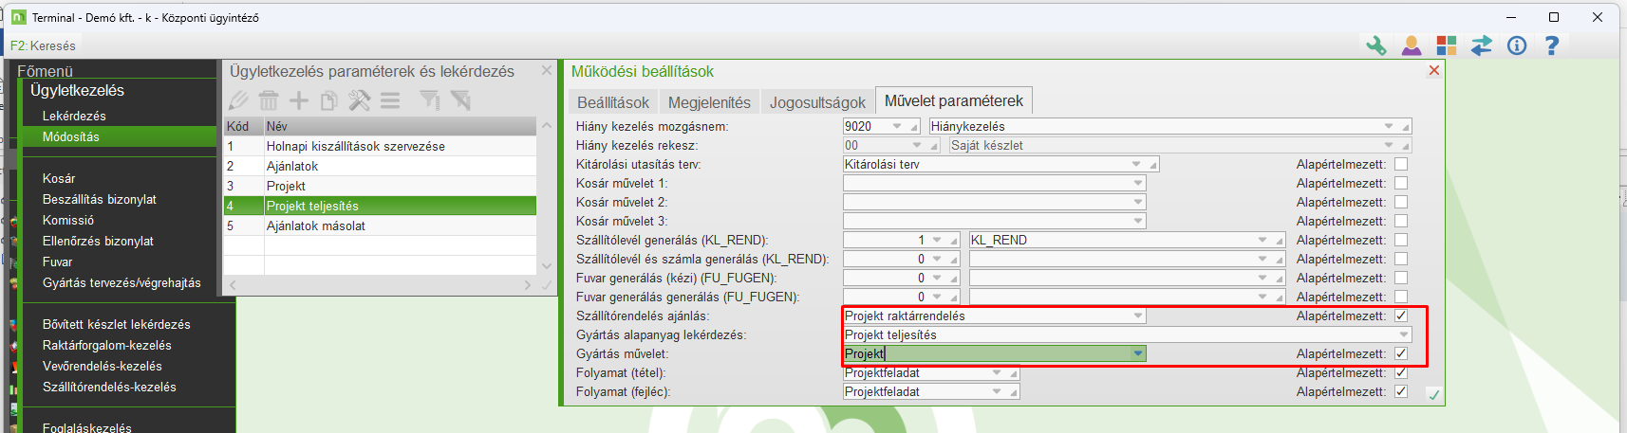This screenshot has width=1627, height=433.
Task: Open the green wrench settings icon
Action: [x=1376, y=45]
